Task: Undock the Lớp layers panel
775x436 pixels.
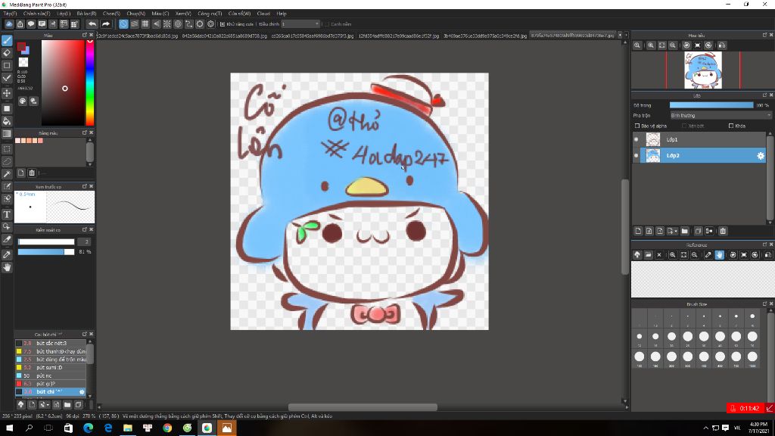Action: tap(764, 95)
